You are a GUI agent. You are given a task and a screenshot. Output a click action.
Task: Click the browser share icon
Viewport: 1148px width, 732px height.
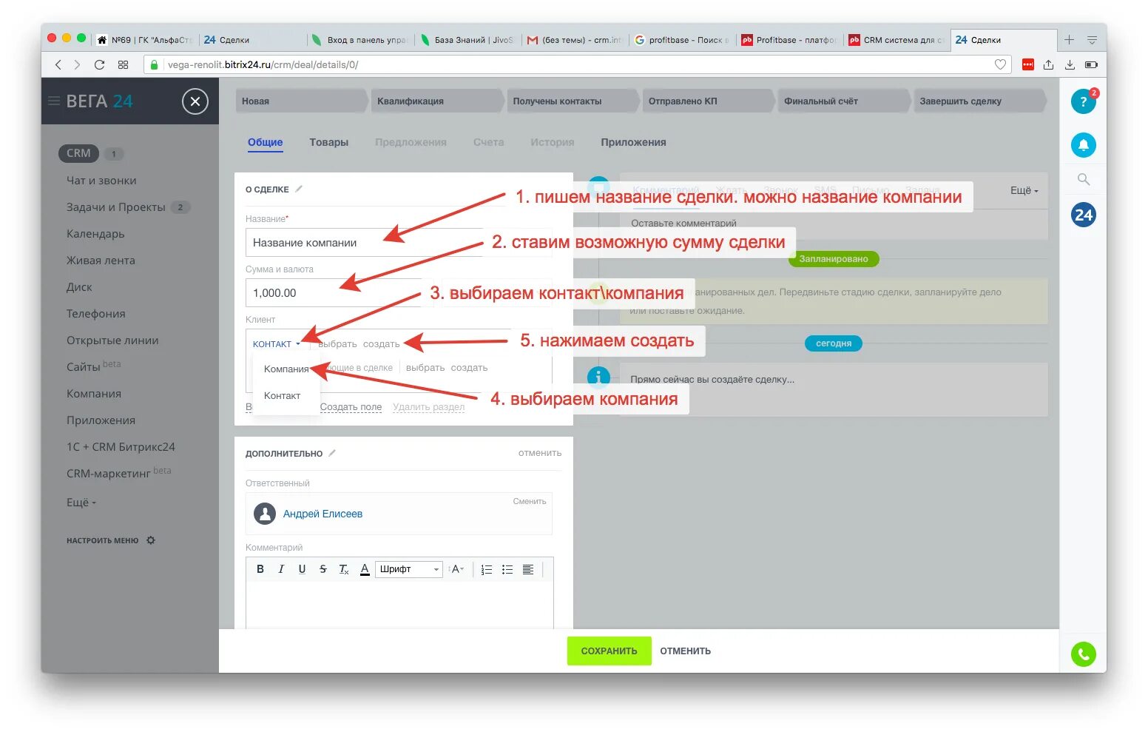point(1048,64)
